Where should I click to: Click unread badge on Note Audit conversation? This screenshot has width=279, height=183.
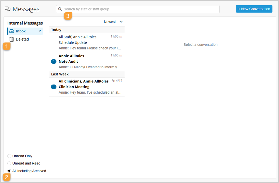pos(54,62)
